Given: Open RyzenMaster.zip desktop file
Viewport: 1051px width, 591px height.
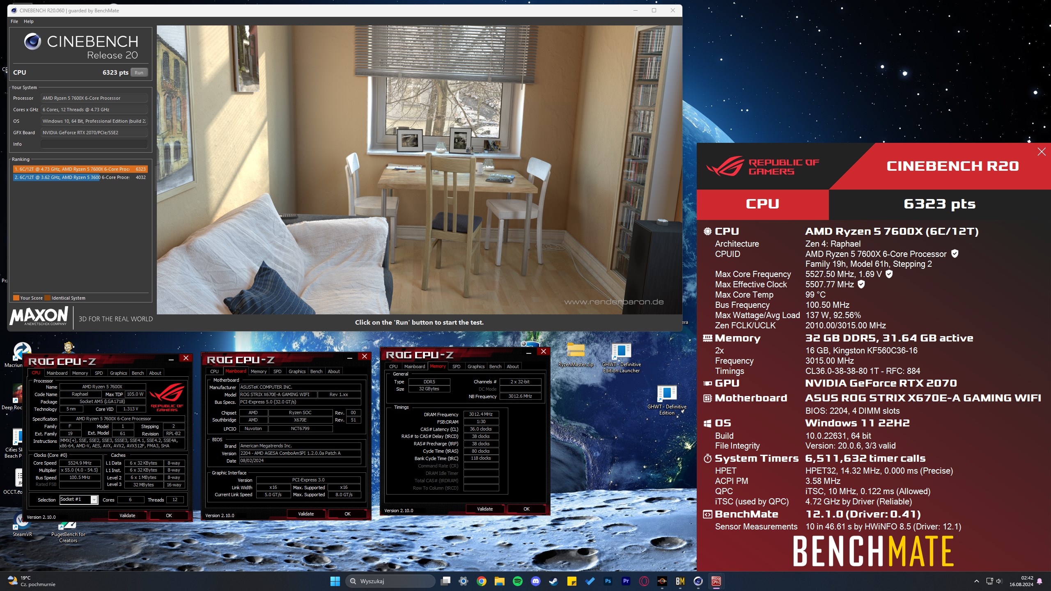Looking at the screenshot, I should [x=576, y=355].
